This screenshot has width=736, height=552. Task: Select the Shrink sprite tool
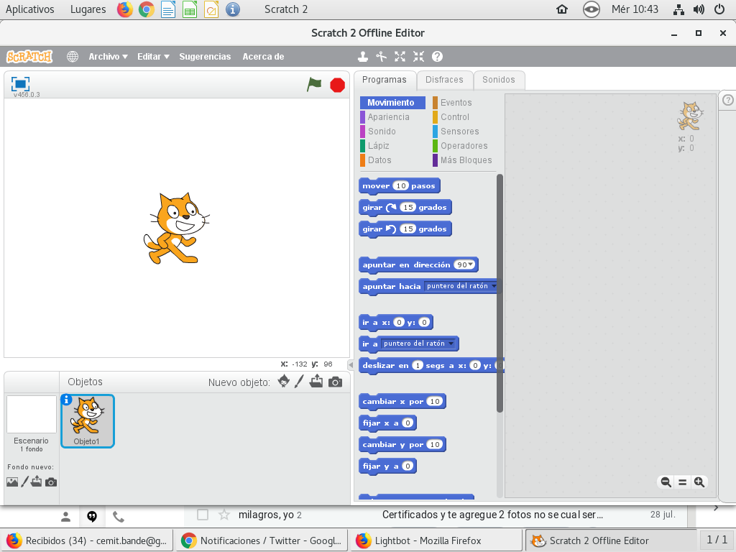point(418,57)
